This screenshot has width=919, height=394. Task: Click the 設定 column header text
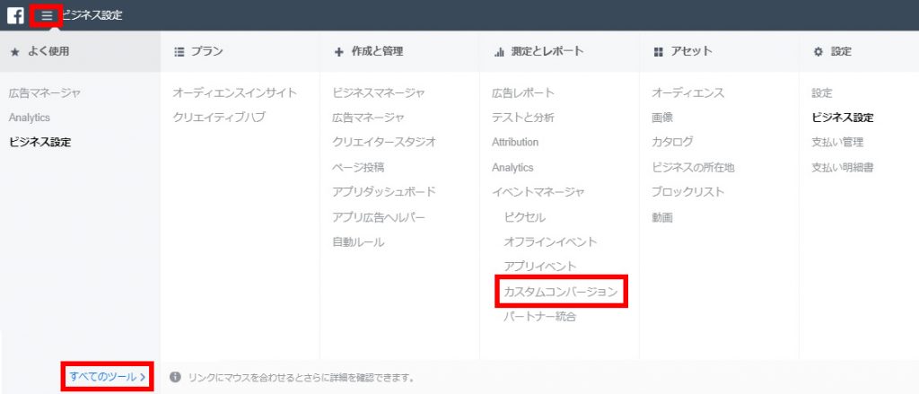tap(841, 51)
